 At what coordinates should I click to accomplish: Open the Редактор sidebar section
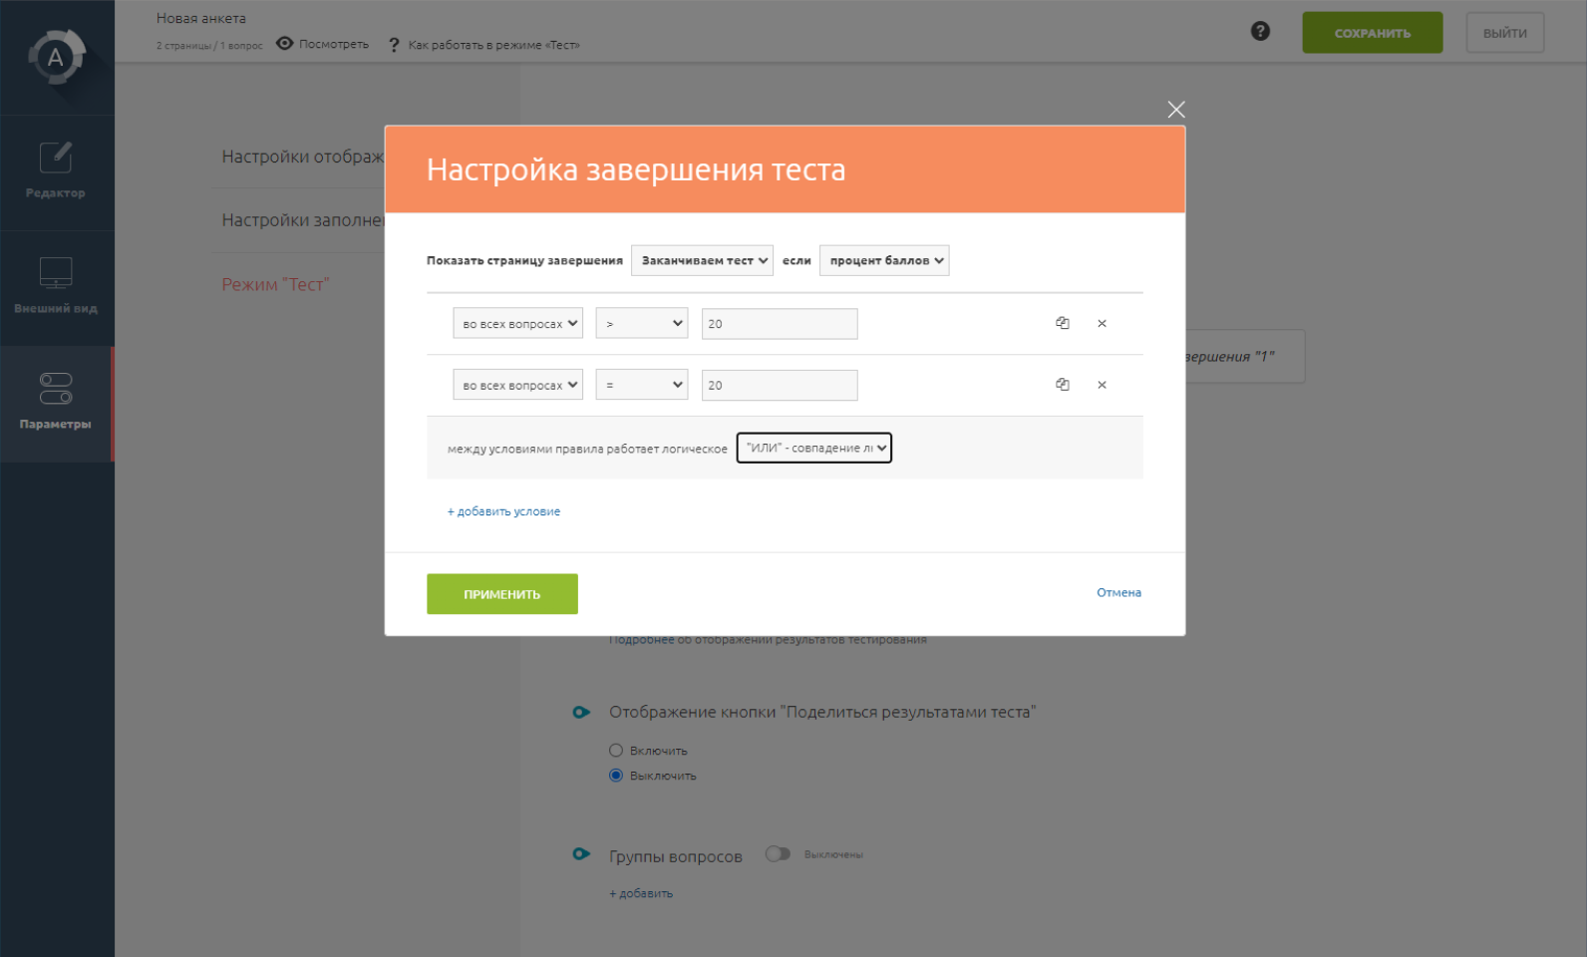pyautogui.click(x=56, y=171)
